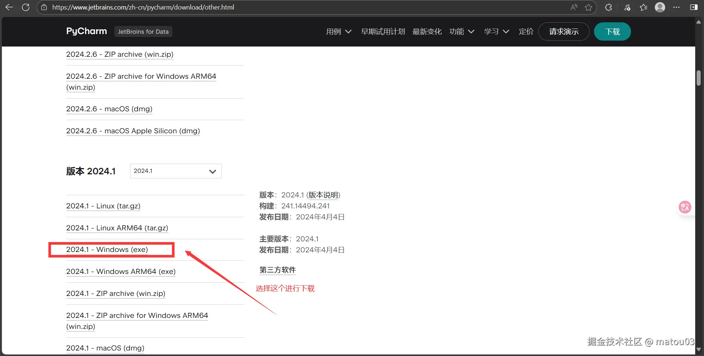Download 2024.1 ZIP archive for Windows ARM64
The width and height of the screenshot is (704, 356).
pos(137,321)
